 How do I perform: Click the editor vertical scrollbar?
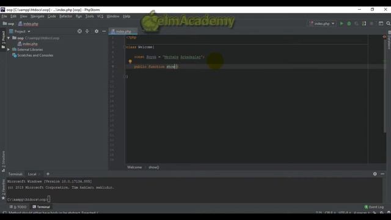pyautogui.click(x=384, y=86)
